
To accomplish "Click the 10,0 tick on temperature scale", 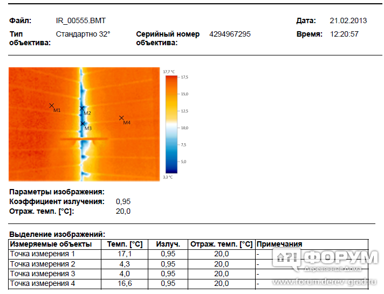I will (x=184, y=128).
